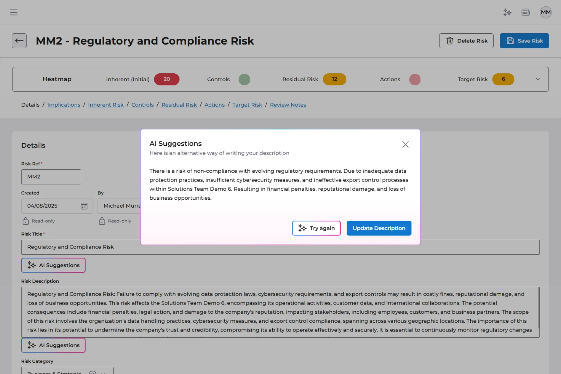
Task: Clear the Risk Category selection X icon
Action: [x=93, y=372]
